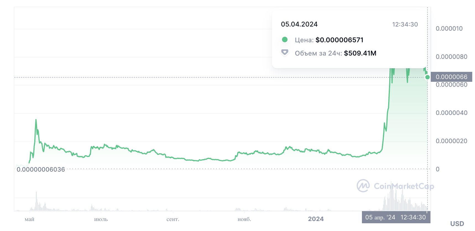Click the 24h volume value '$509.41M'
This screenshot has height=231, width=475.
pos(360,53)
